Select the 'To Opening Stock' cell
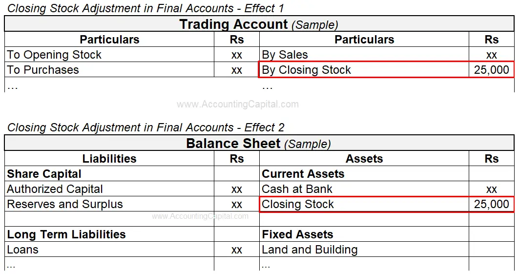The width and height of the screenshot is (519, 274). 54,55
